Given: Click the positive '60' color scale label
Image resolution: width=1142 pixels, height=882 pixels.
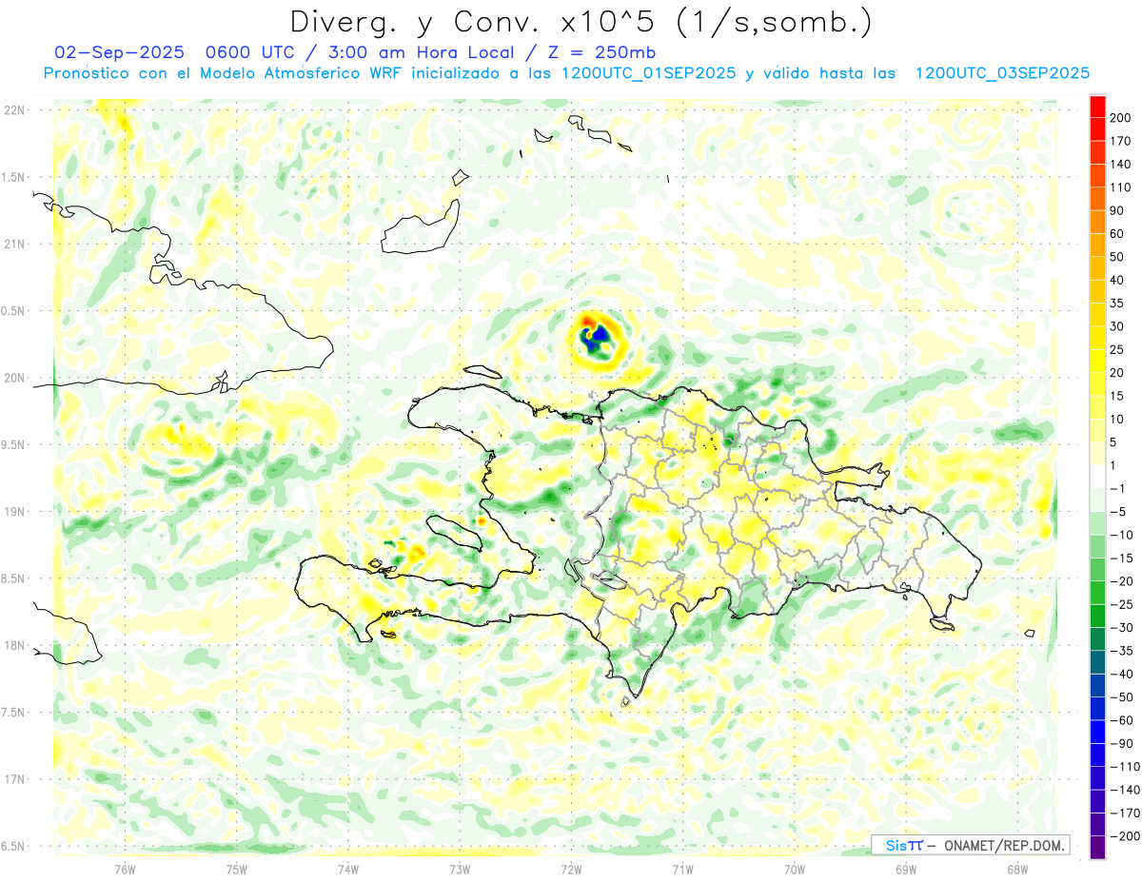Looking at the screenshot, I should [1118, 233].
